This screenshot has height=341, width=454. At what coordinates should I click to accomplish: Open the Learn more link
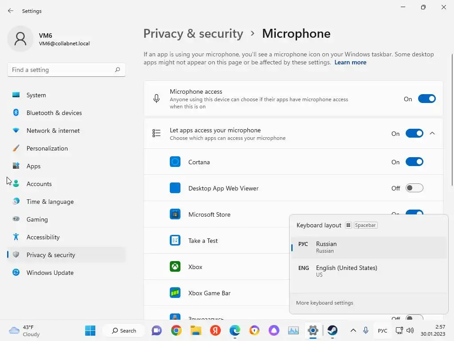[350, 62]
